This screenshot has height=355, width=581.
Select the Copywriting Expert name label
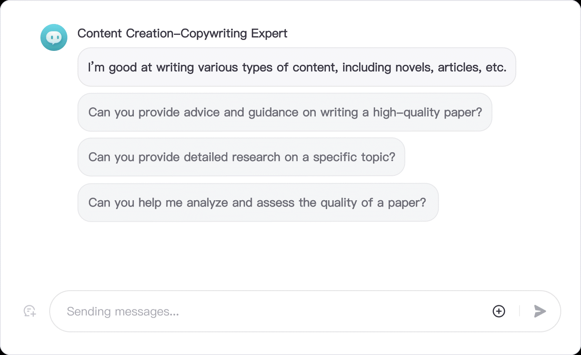coord(182,34)
